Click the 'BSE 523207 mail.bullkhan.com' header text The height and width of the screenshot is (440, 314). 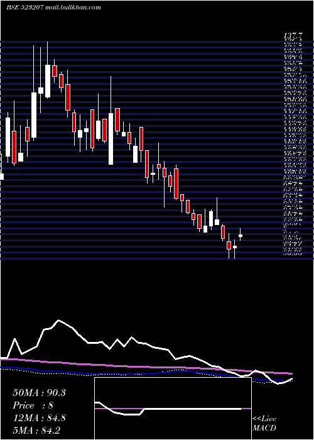(53, 8)
